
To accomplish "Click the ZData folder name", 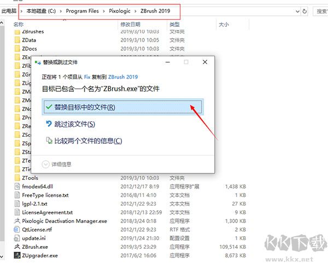I will (29, 40).
